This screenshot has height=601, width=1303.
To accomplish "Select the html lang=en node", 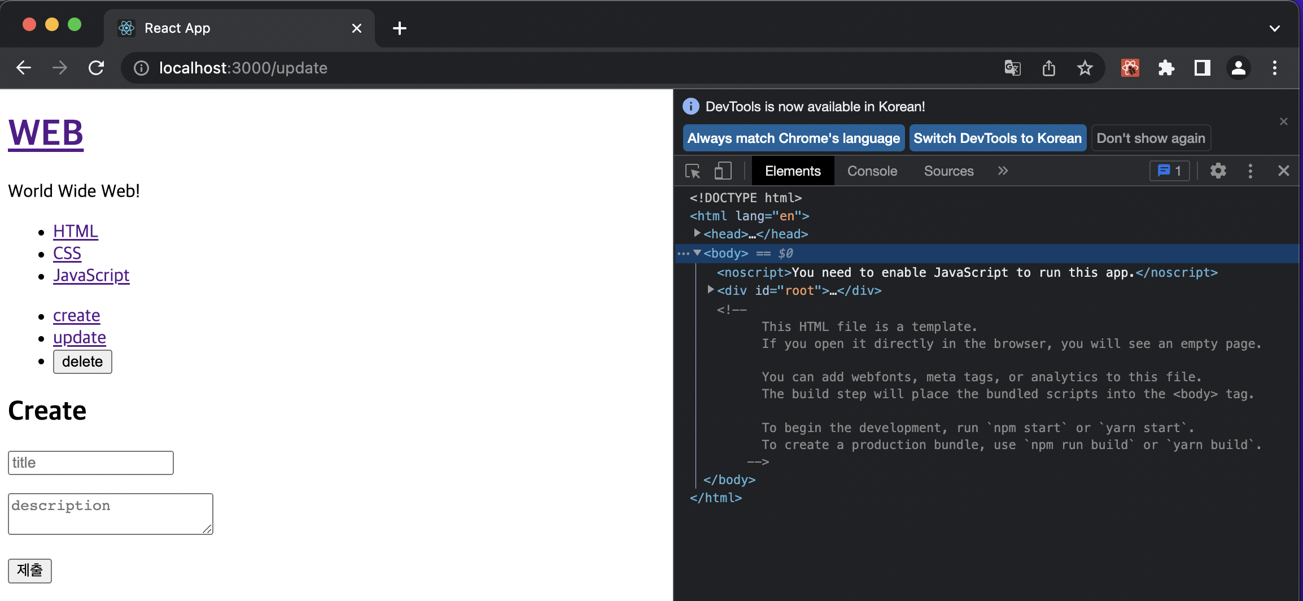I will 749,216.
